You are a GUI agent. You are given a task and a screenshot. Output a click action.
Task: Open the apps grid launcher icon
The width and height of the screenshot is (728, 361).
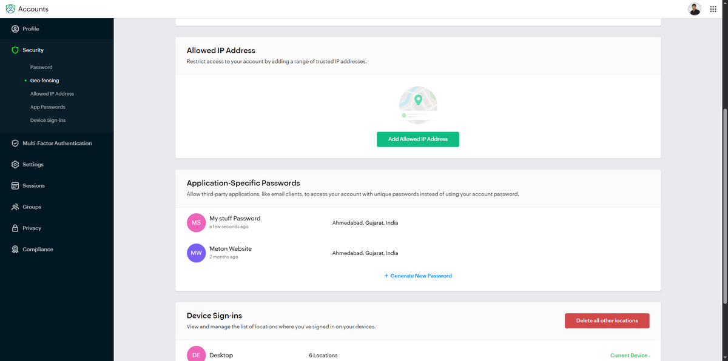[x=713, y=9]
